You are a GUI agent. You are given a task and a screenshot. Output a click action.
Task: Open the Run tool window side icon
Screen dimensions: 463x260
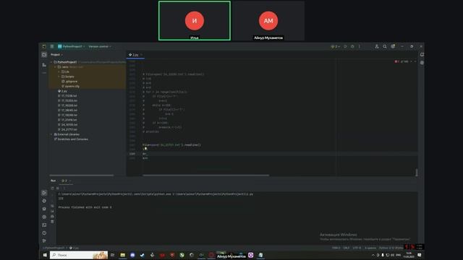pyautogui.click(x=44, y=193)
